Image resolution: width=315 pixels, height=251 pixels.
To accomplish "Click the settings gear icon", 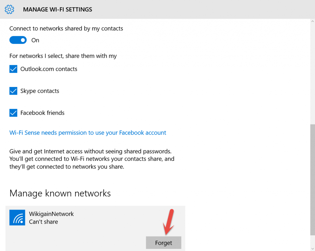I will coord(9,9).
